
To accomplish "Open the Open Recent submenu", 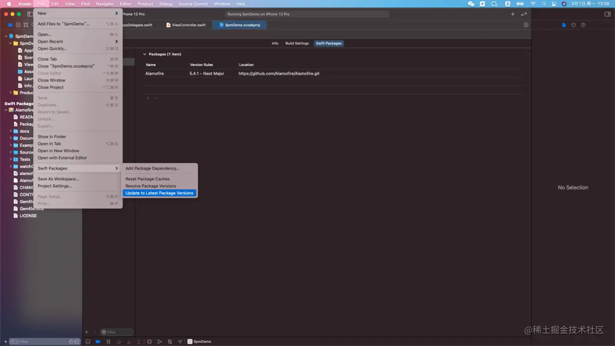I will pyautogui.click(x=78, y=42).
